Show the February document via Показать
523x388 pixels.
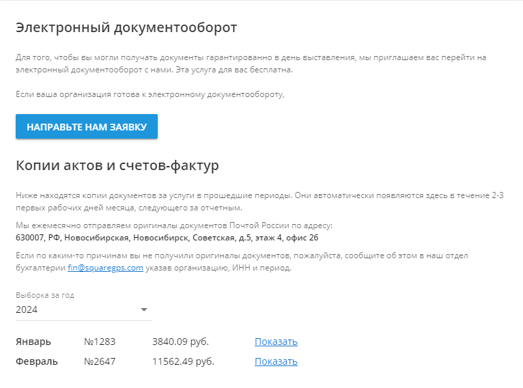tap(276, 361)
